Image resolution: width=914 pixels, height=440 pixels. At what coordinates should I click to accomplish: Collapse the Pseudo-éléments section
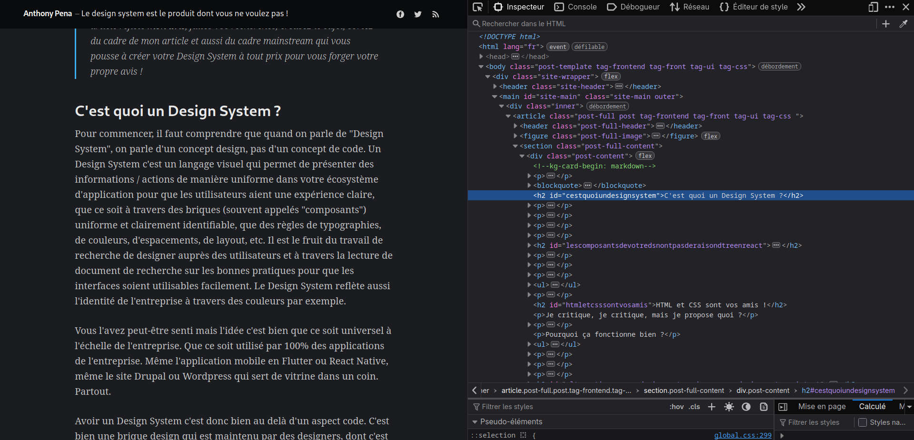[x=475, y=422]
